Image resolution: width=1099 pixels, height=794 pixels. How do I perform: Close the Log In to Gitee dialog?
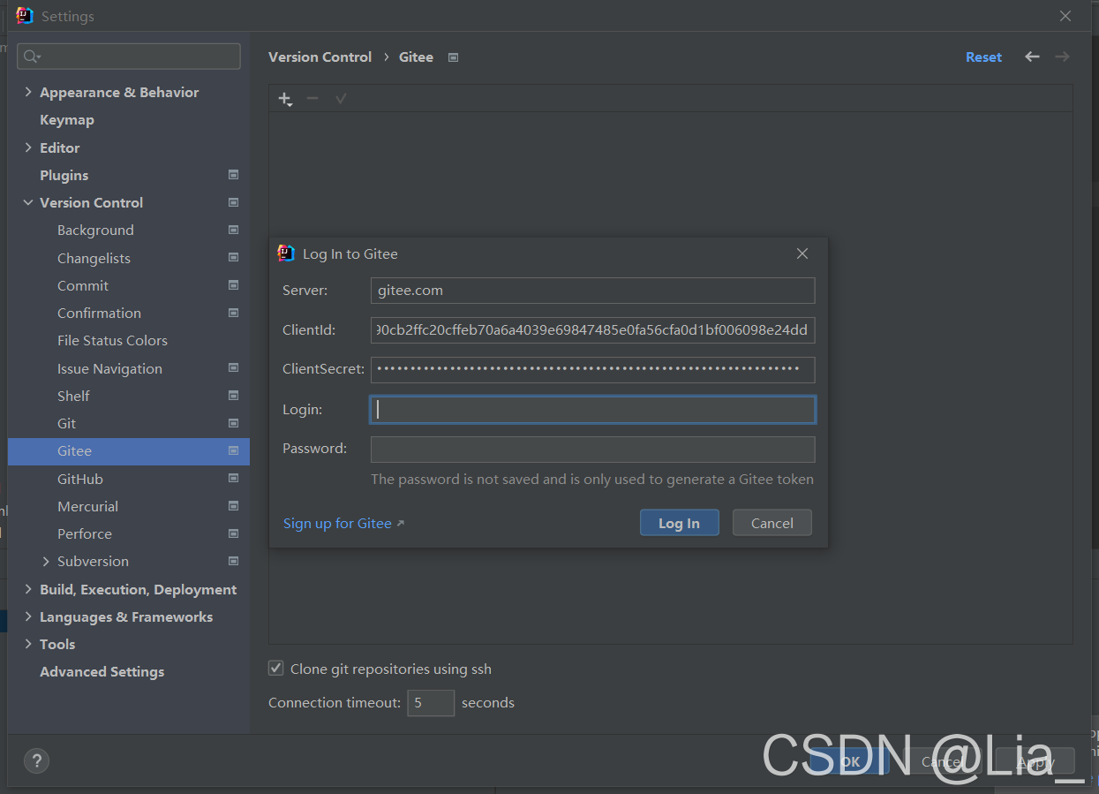(x=802, y=253)
